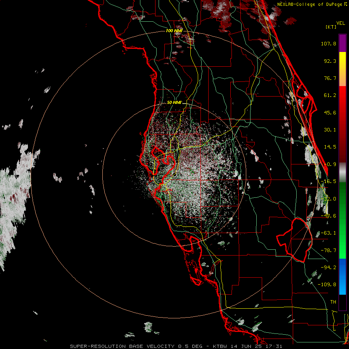
Task: Click the yellow-orange segment of the color bar
Action: click(x=342, y=69)
